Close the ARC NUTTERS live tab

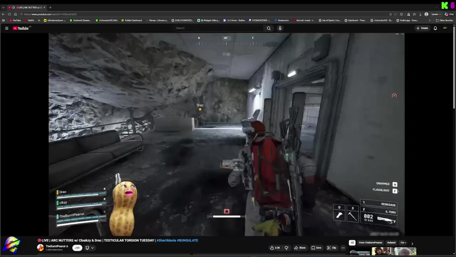[45, 7]
